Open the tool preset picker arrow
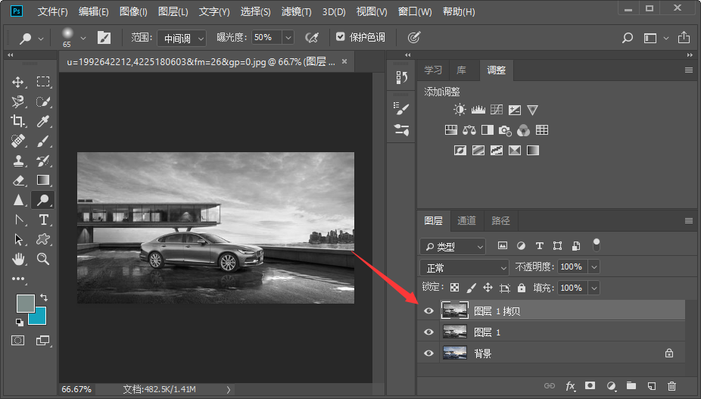The width and height of the screenshot is (701, 399). (x=41, y=39)
